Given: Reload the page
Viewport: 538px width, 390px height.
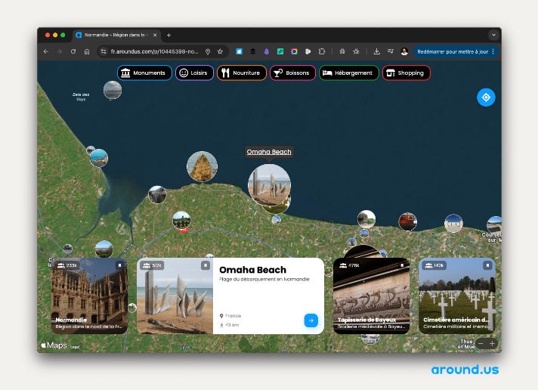Looking at the screenshot, I should (x=73, y=51).
